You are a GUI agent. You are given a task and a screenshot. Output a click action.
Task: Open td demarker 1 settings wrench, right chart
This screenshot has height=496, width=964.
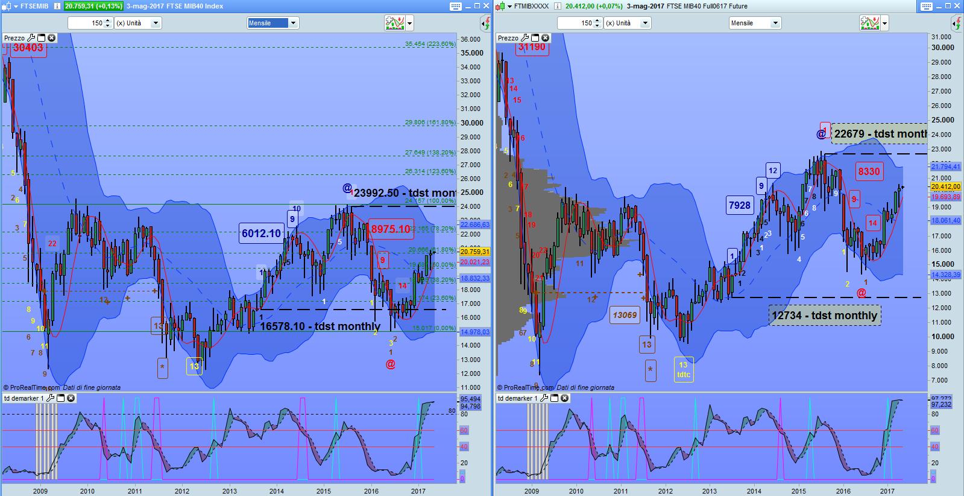click(544, 398)
